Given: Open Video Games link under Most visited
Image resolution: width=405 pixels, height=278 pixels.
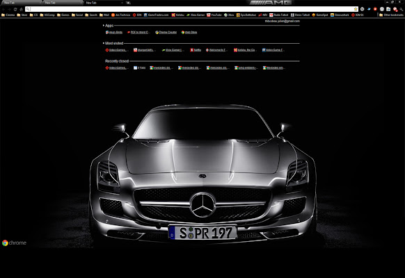Looking at the screenshot, I should (x=116, y=50).
